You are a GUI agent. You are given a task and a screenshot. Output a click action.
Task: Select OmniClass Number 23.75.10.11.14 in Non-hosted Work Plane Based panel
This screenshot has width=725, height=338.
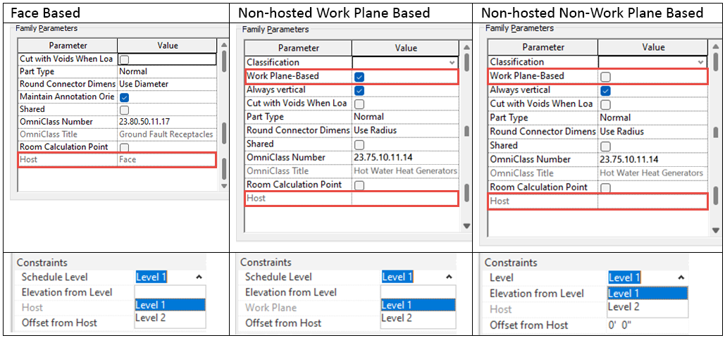click(383, 158)
